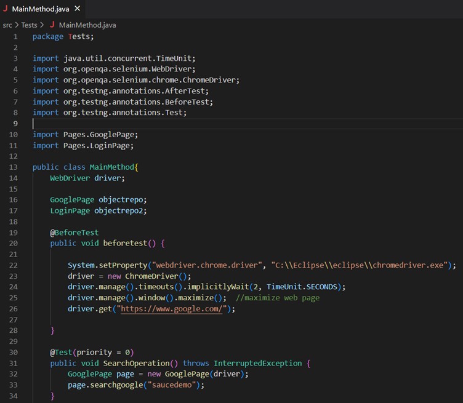463x403 pixels.
Task: Click the 'java.util.concurrent.TimeUnit' import text
Action: coord(127,58)
